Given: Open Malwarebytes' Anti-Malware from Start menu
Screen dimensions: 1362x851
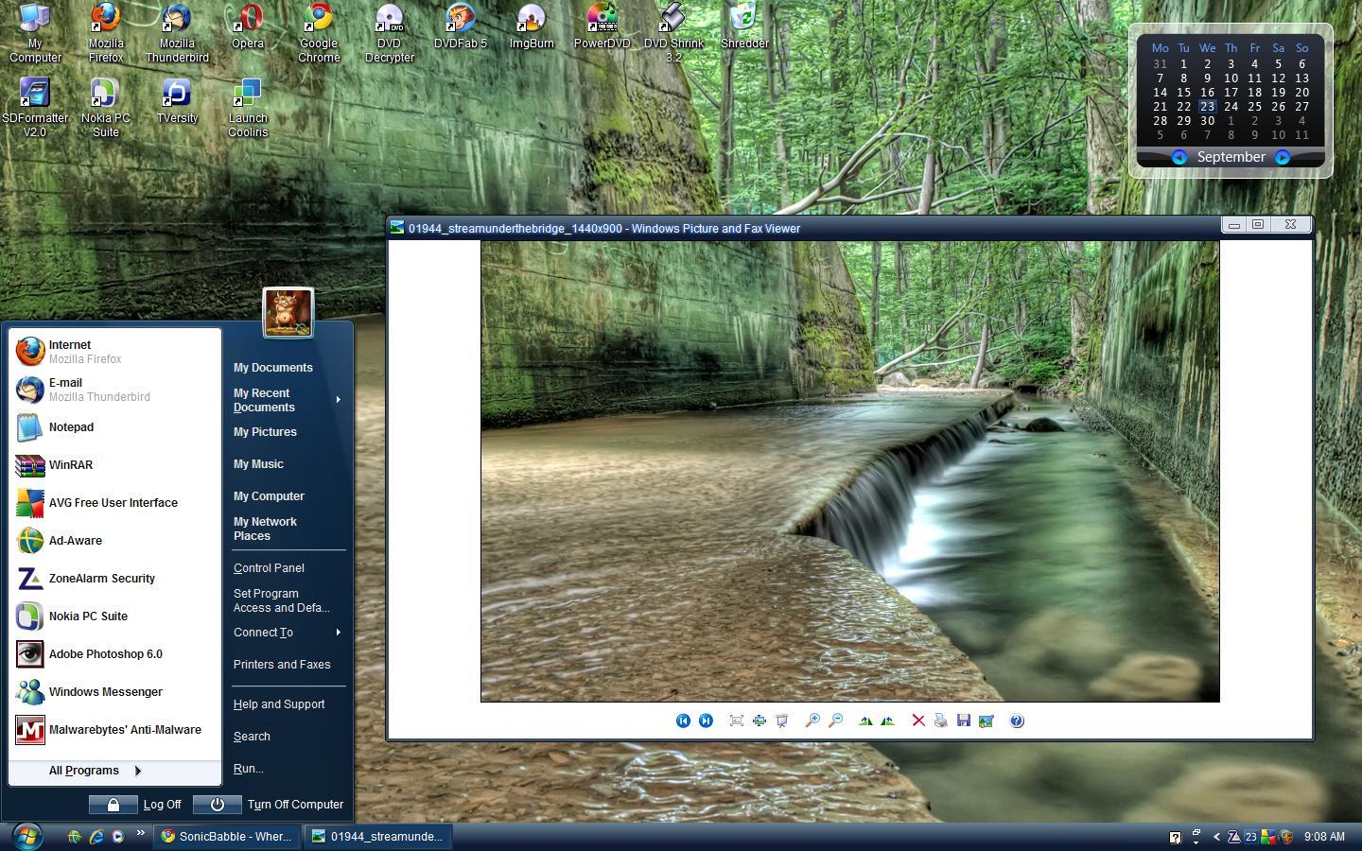Looking at the screenshot, I should pos(114,730).
